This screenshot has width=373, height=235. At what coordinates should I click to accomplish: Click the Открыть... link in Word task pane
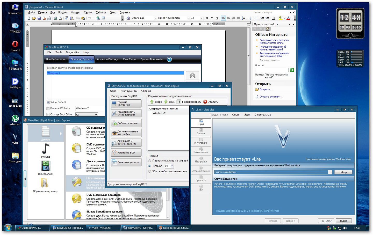pyautogui.click(x=266, y=90)
